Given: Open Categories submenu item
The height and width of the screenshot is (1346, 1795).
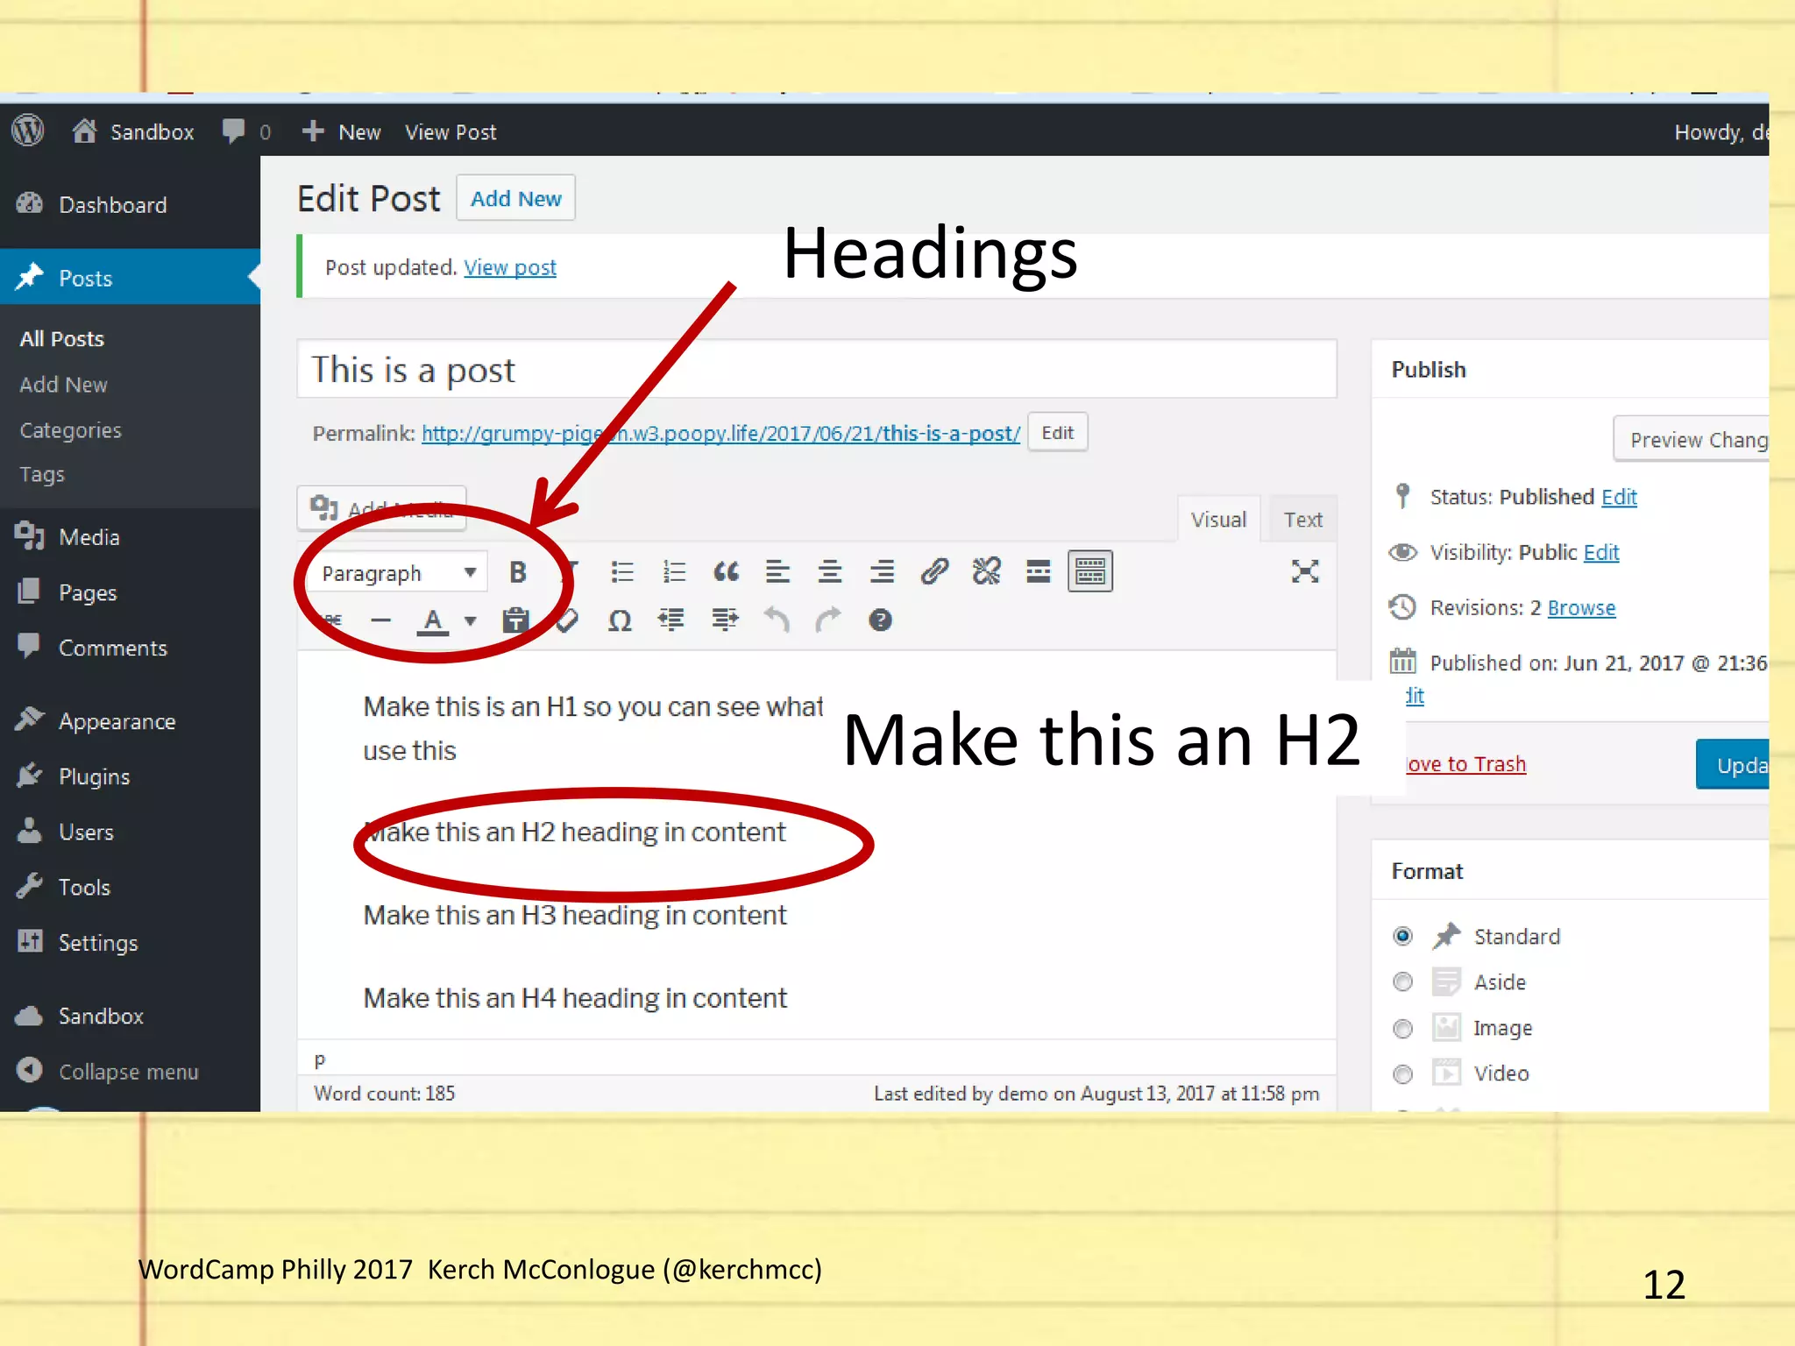Looking at the screenshot, I should point(70,430).
